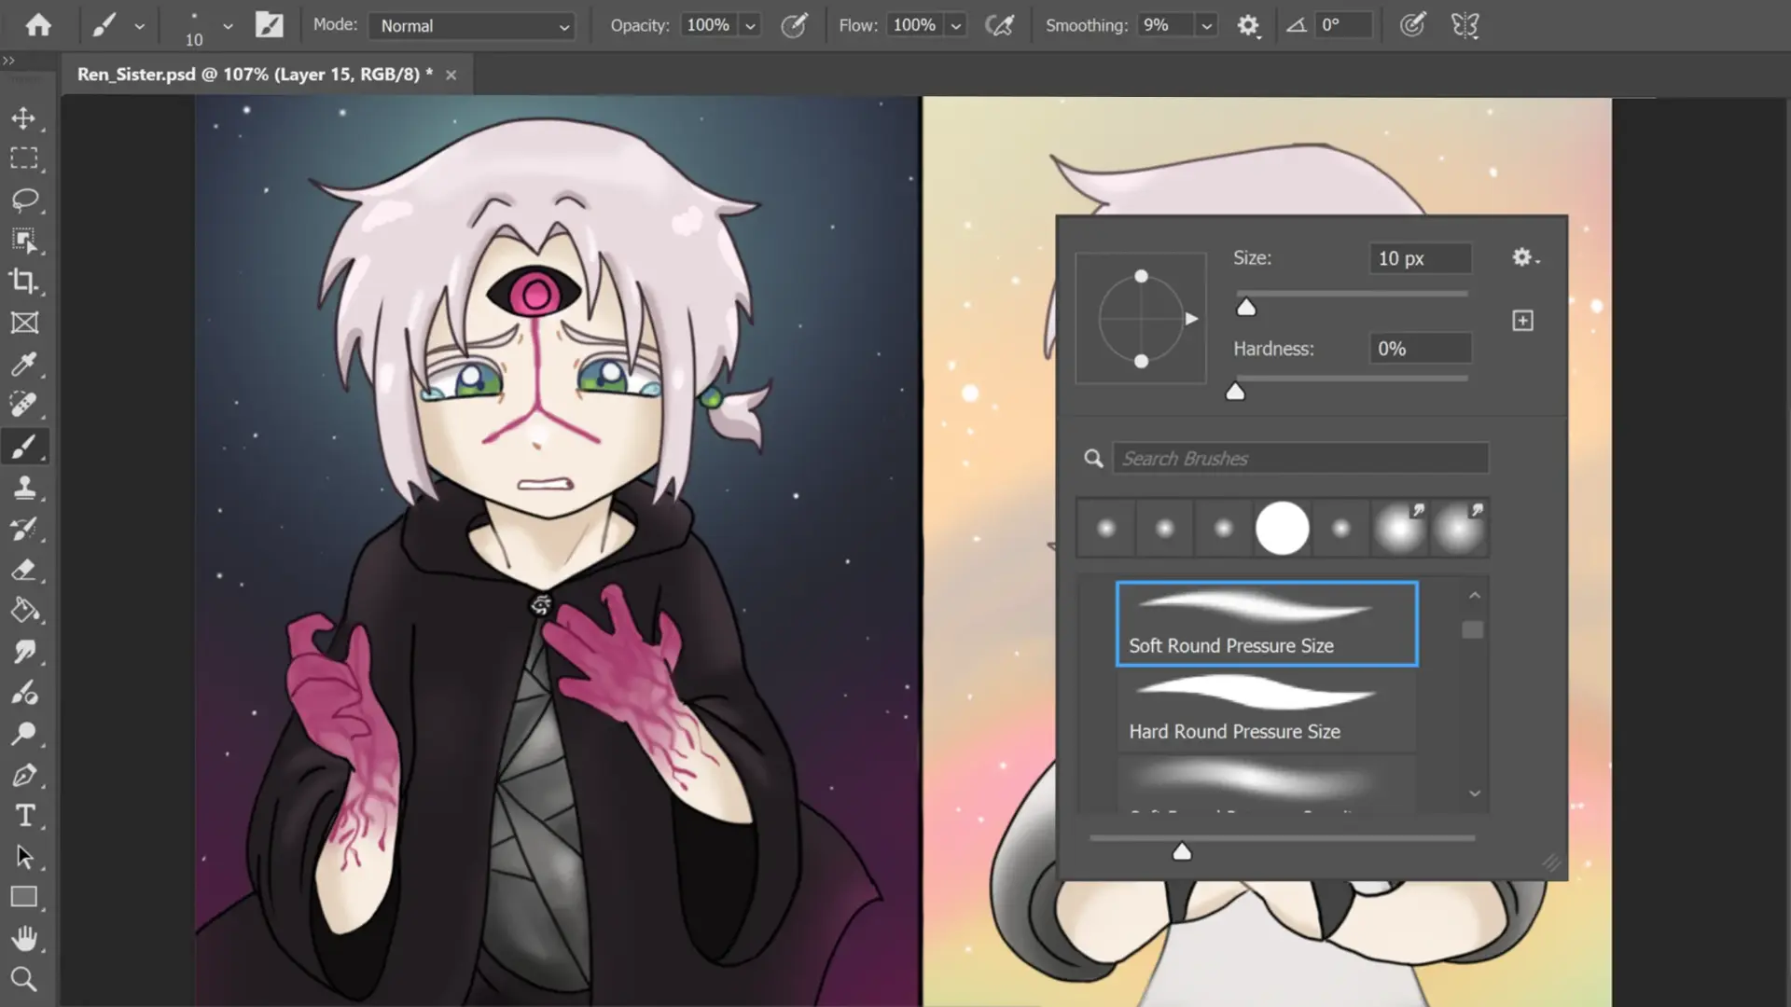Viewport: 1791px width, 1007px height.
Task: Click the Opacity 100% field
Action: 709,25
